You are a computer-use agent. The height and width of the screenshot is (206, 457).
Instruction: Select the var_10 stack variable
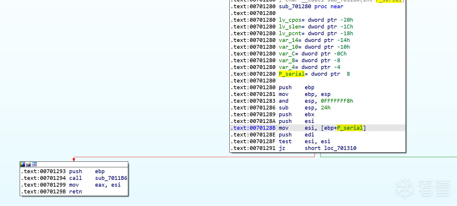pyautogui.click(x=288, y=47)
